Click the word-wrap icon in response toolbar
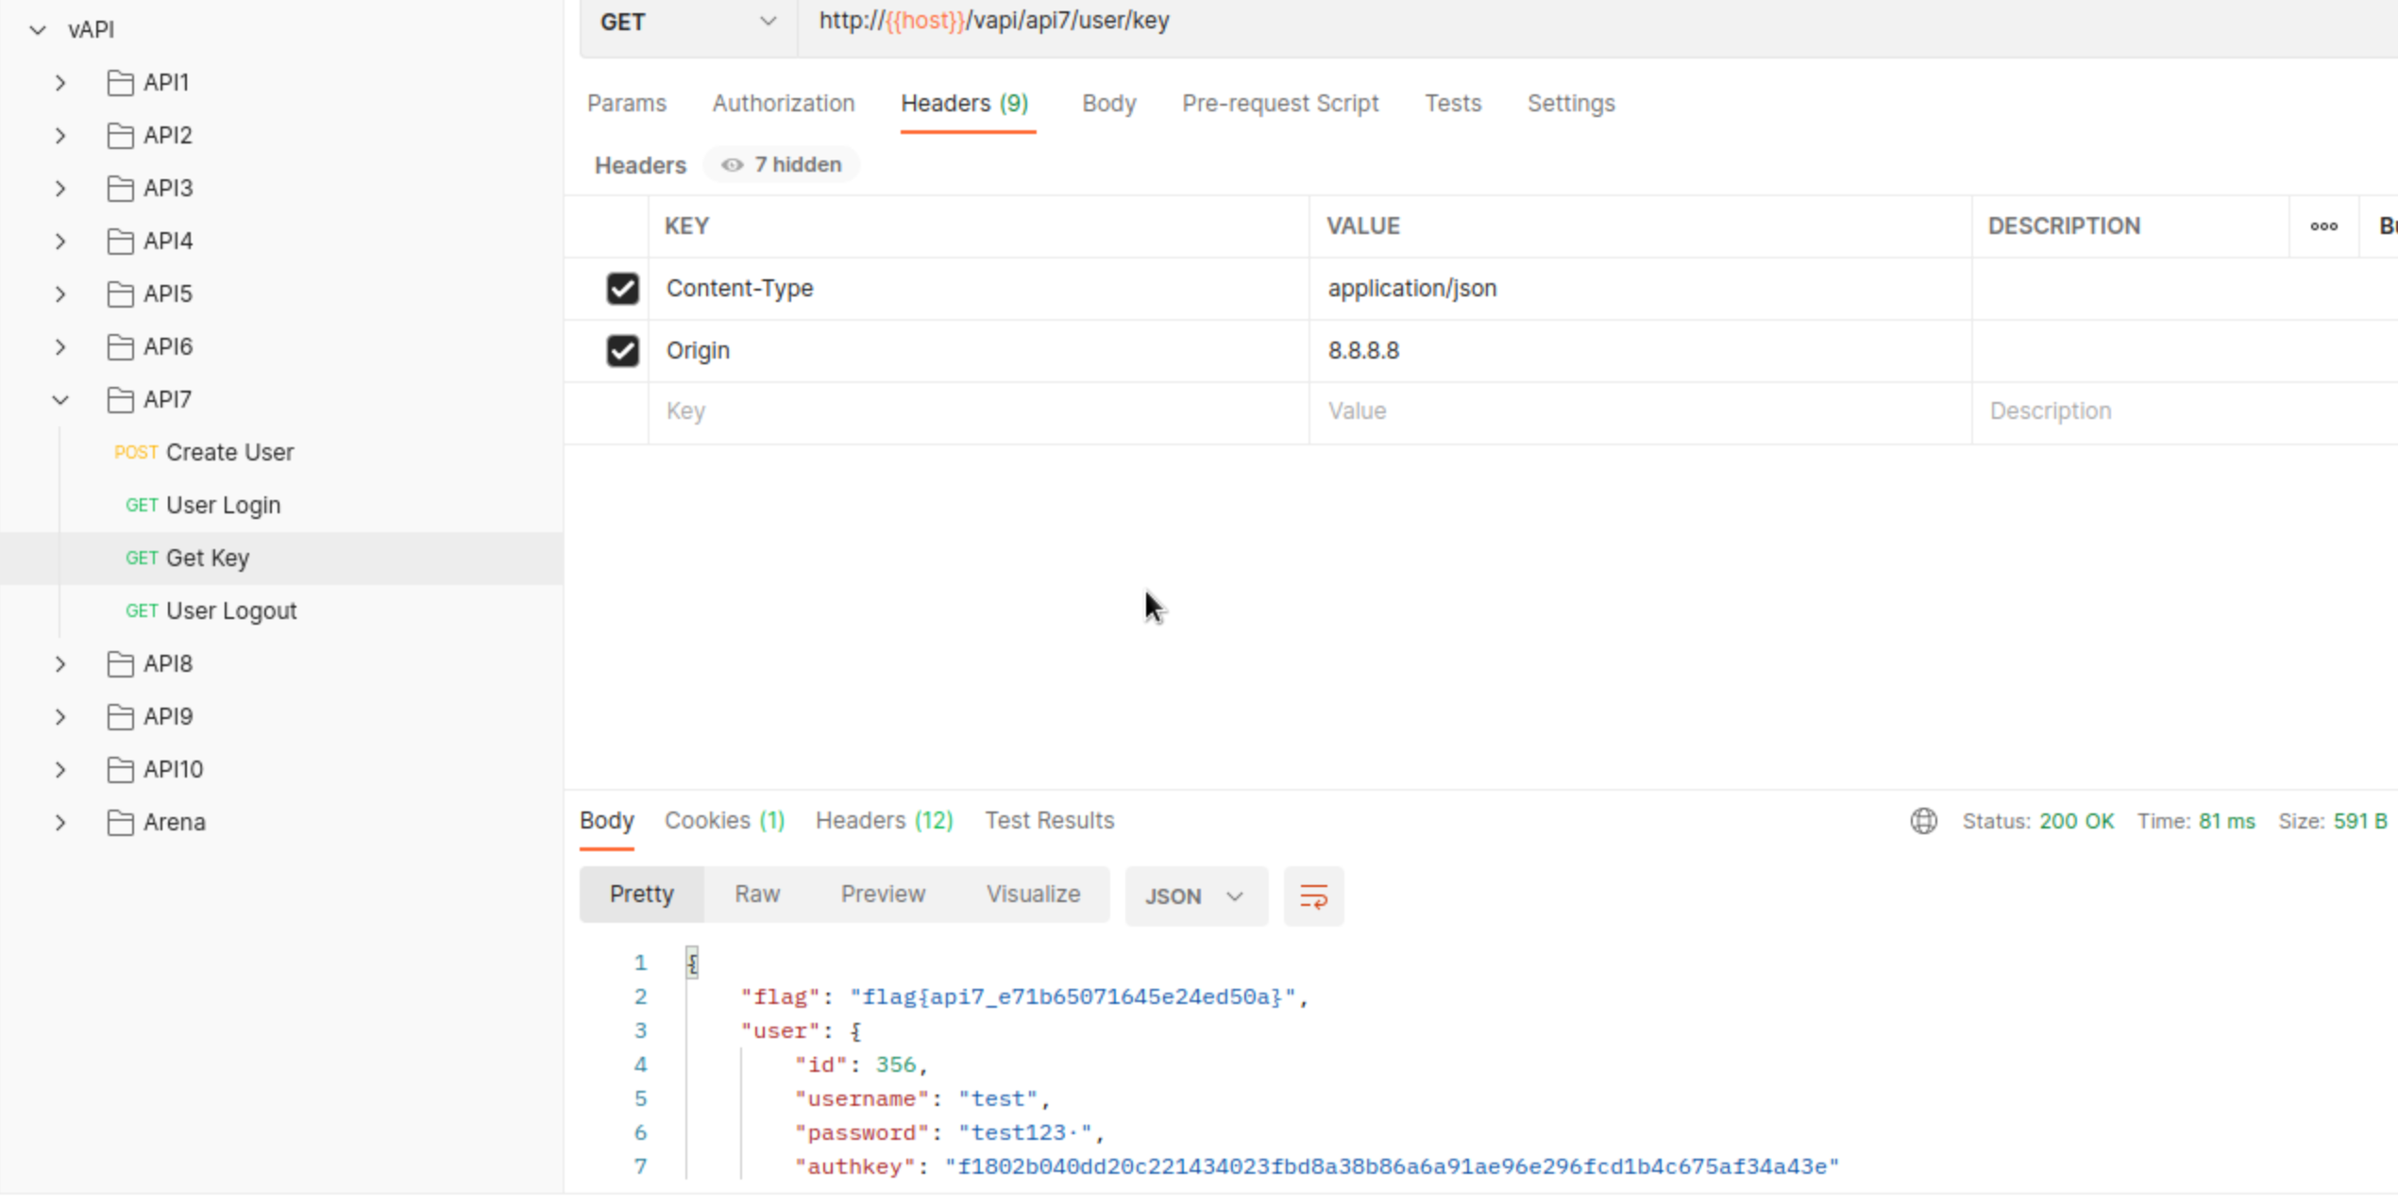The image size is (2398, 1204). pyautogui.click(x=1313, y=895)
